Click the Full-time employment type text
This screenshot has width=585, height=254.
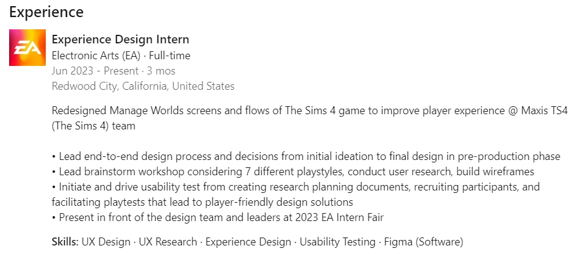point(170,56)
